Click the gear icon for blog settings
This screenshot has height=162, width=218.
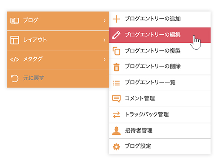coord(116,147)
